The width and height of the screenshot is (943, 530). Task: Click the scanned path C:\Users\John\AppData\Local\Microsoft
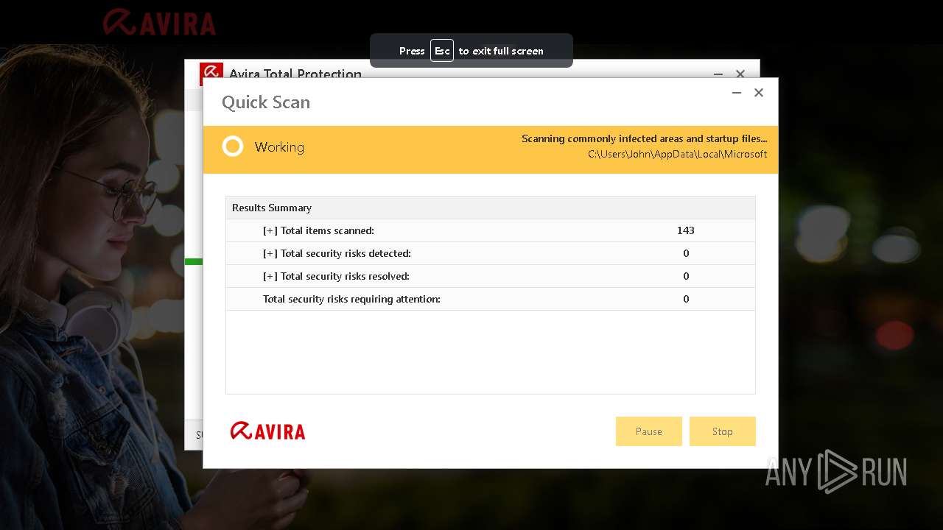[x=677, y=155]
